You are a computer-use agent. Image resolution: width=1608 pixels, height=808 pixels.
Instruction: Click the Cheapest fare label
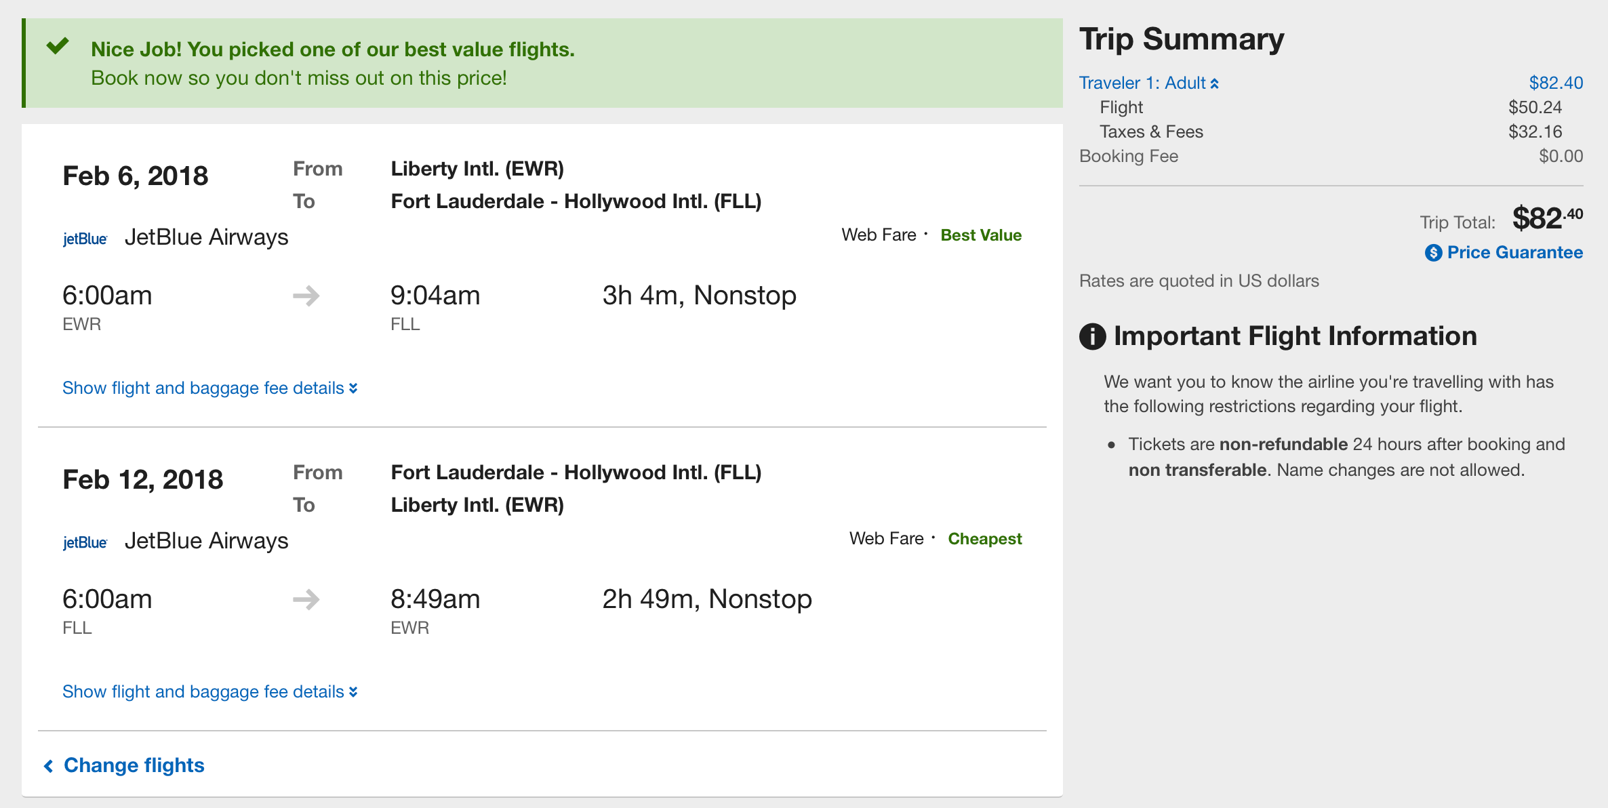[x=984, y=539]
